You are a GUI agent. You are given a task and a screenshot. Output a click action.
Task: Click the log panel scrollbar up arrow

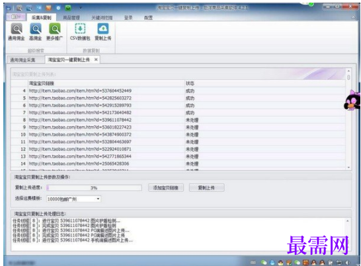coord(348,221)
